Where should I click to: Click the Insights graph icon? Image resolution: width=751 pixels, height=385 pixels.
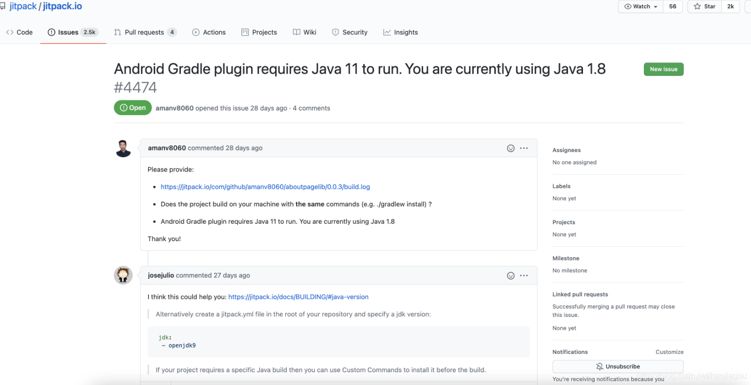point(387,32)
